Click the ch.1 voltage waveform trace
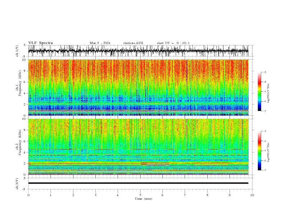Screen dimensions: 284x219 (138, 51)
